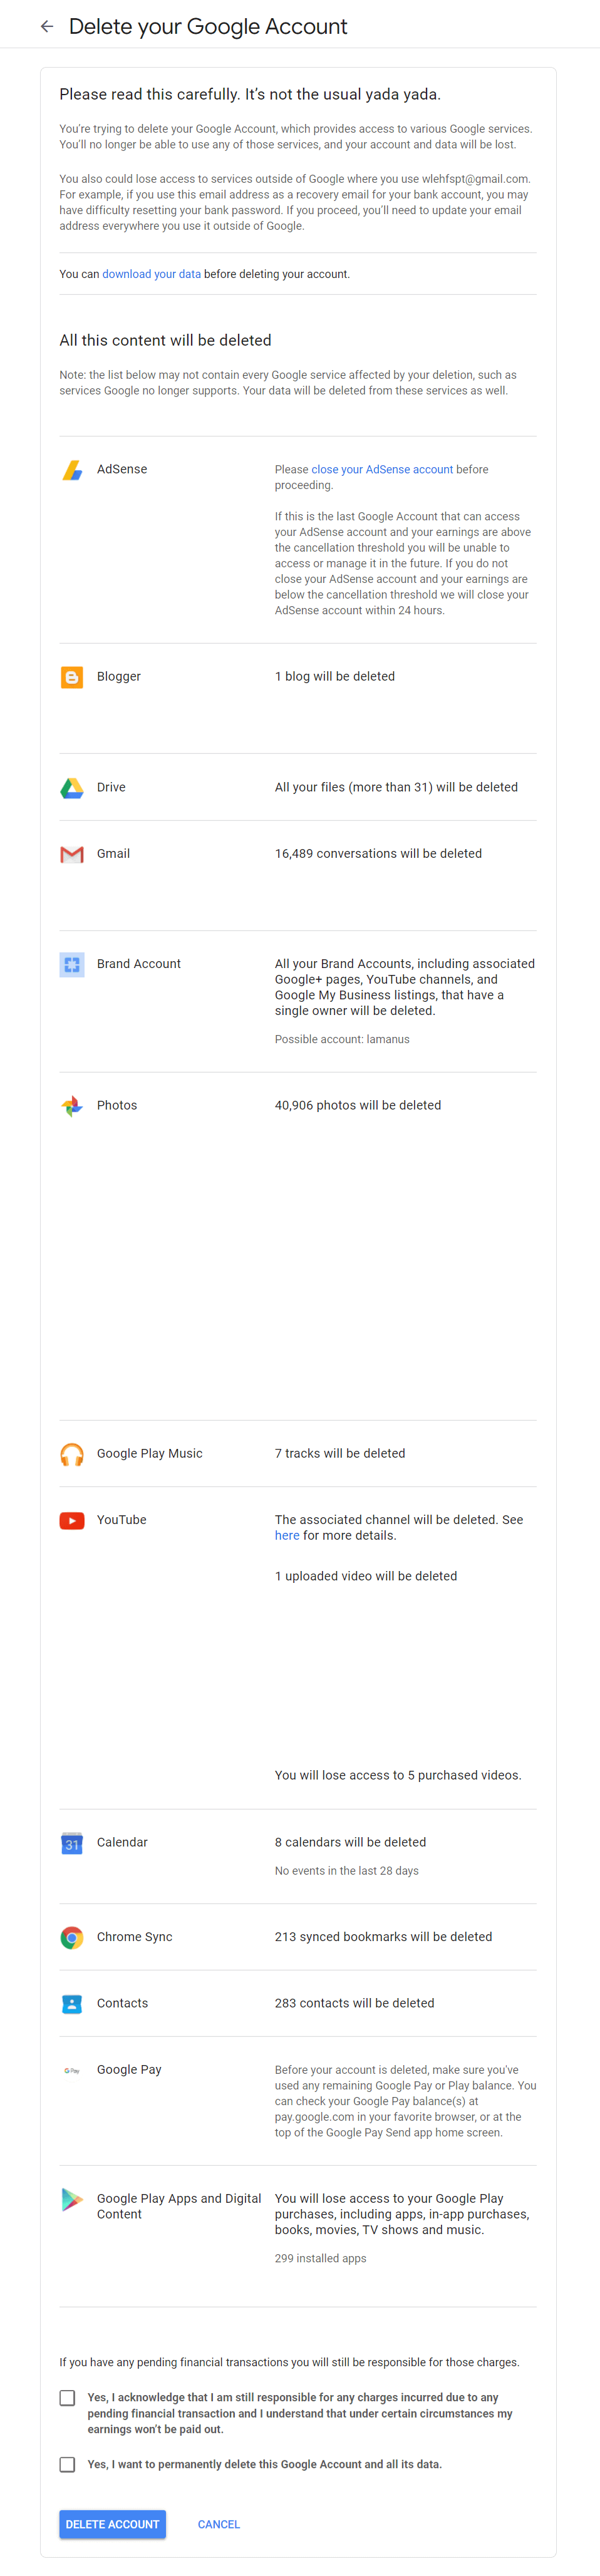Click the AdSense service icon
Image resolution: width=600 pixels, height=2576 pixels.
coord(72,470)
